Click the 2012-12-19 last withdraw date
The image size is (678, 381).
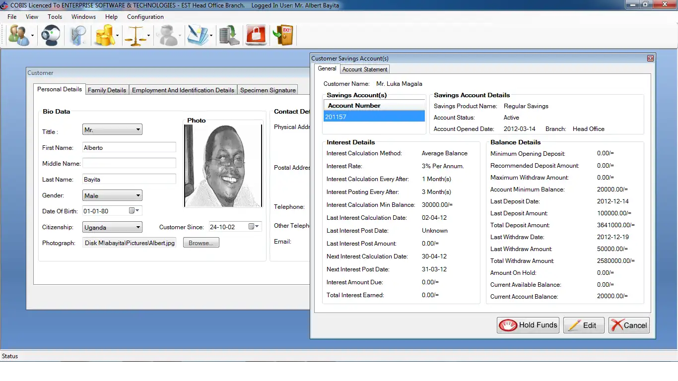pos(613,237)
